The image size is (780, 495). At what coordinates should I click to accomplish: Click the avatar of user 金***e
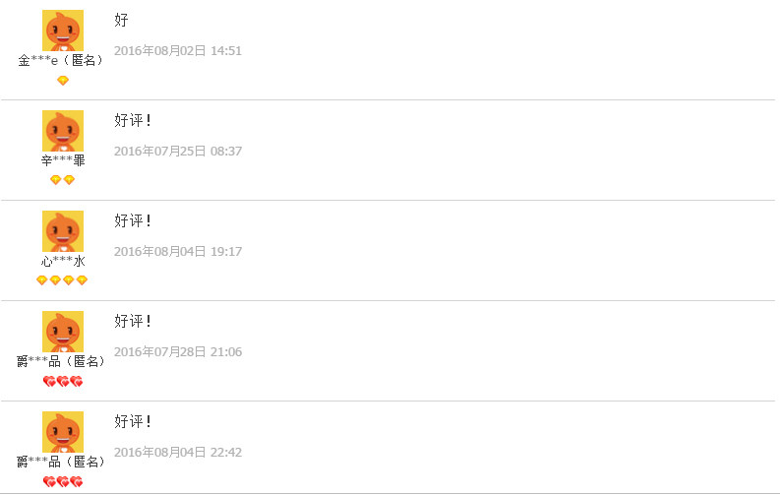[63, 30]
